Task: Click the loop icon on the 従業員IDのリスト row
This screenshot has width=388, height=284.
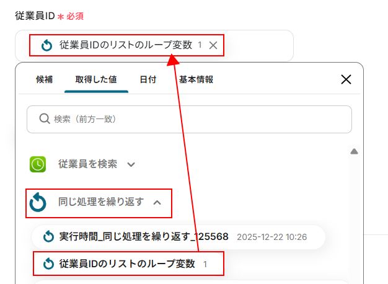Action: [48, 264]
